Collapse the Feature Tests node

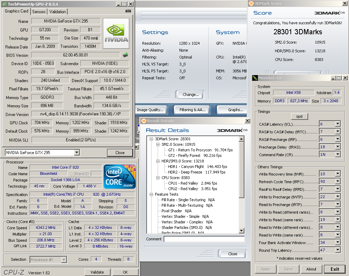[x=151, y=194]
